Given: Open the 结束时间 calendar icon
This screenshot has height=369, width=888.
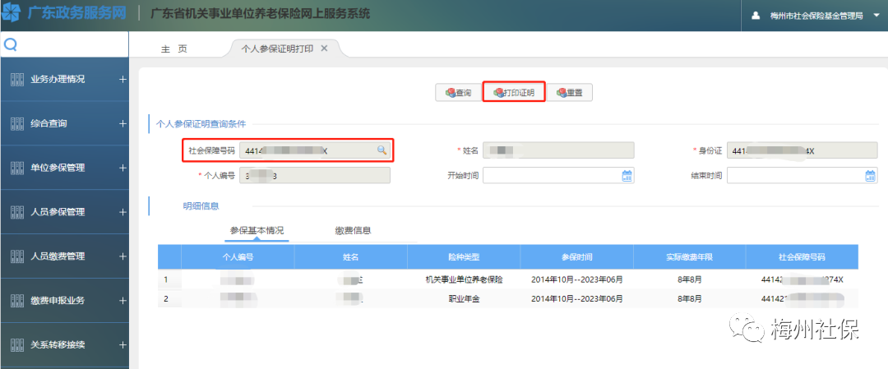Looking at the screenshot, I should 871,176.
